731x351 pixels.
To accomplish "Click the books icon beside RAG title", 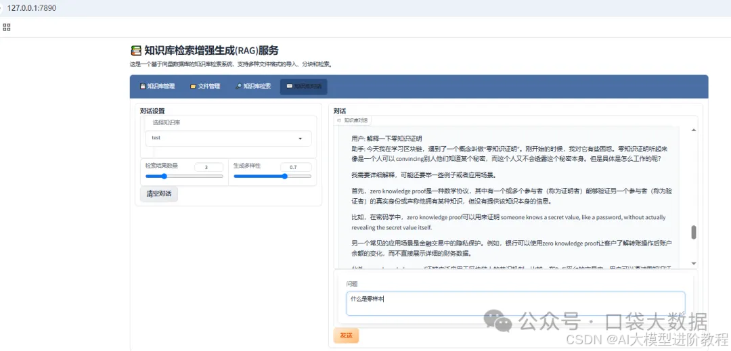I will click(x=135, y=50).
